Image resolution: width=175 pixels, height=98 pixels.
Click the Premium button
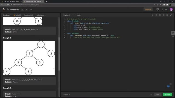tap(148, 9)
